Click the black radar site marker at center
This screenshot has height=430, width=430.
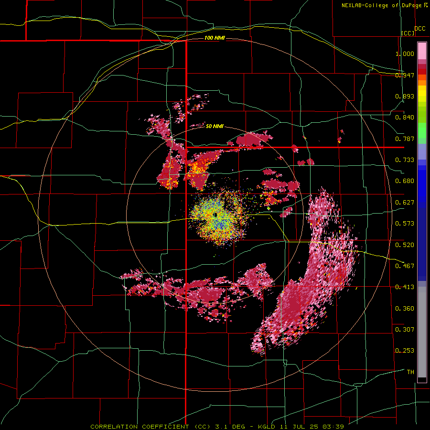[x=215, y=215]
